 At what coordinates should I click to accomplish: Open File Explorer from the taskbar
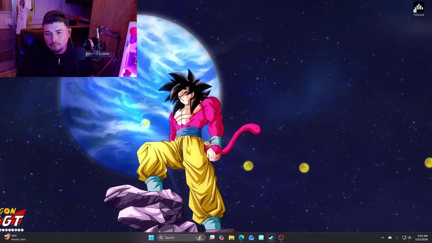click(x=232, y=238)
